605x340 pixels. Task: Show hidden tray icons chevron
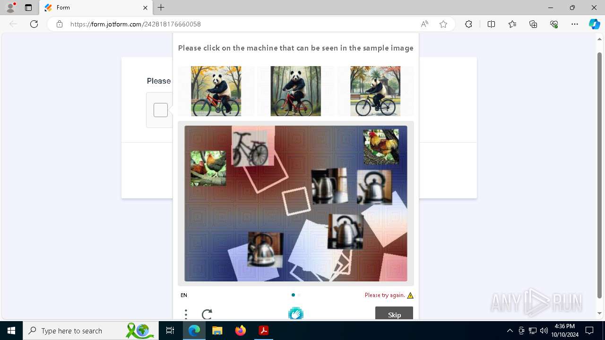pos(510,331)
